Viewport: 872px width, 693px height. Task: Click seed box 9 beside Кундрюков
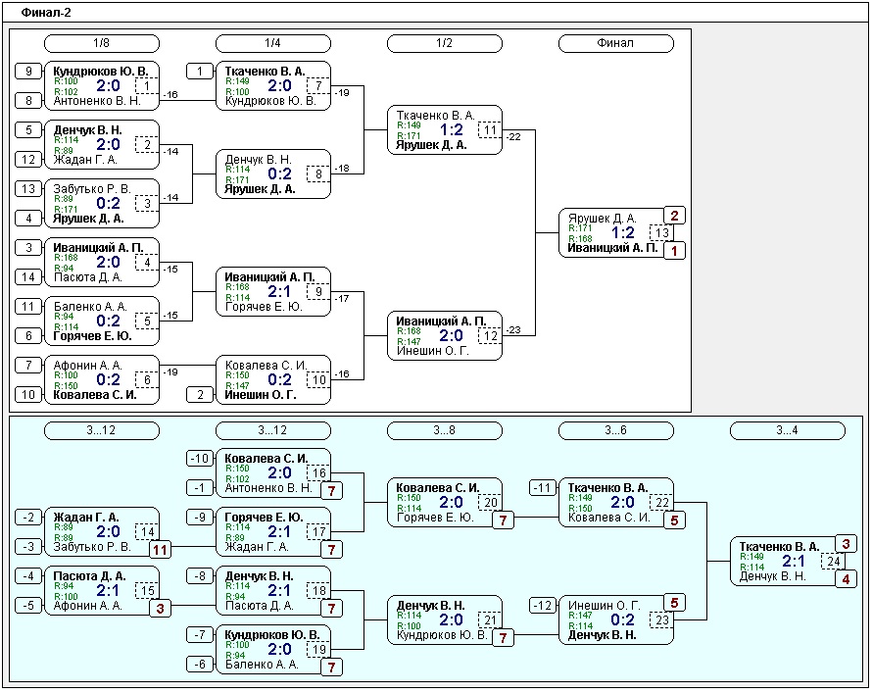pyautogui.click(x=28, y=72)
